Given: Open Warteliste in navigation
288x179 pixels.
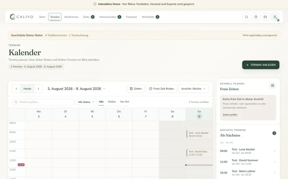Looking at the screenshot, I should [148, 17].
